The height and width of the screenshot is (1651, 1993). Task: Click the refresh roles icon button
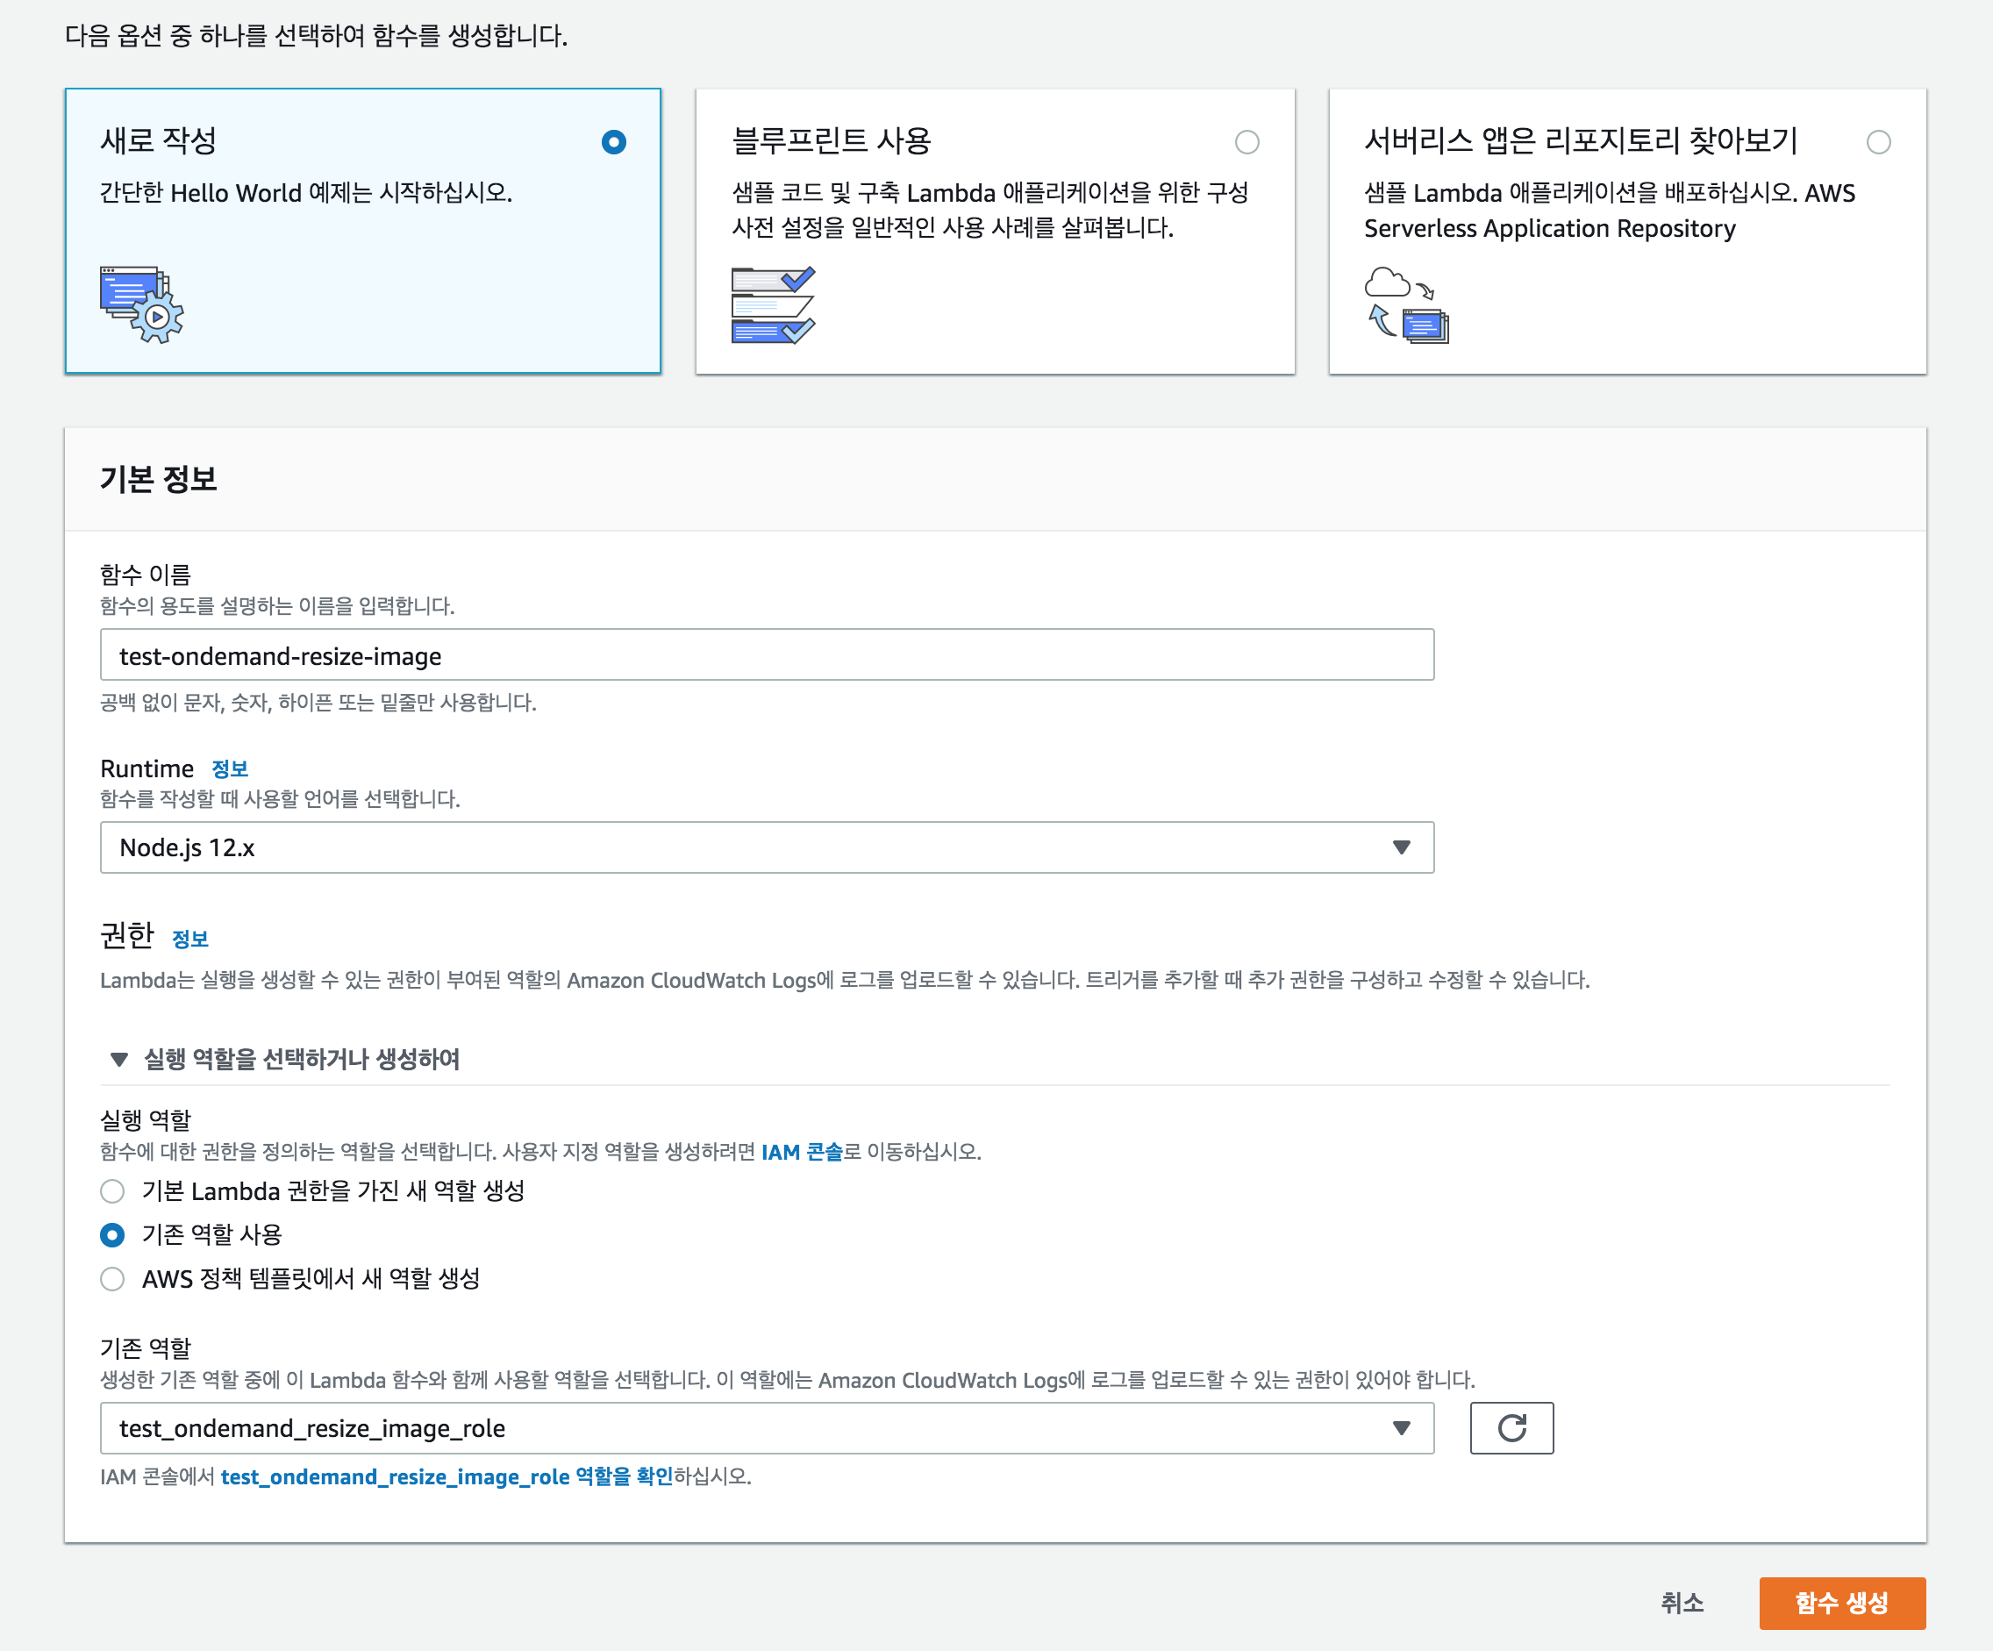coord(1511,1428)
